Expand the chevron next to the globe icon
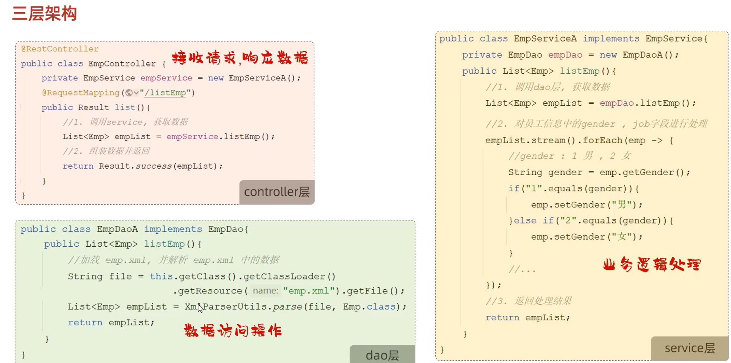Viewport: 731px width, 363px height. click(x=136, y=93)
